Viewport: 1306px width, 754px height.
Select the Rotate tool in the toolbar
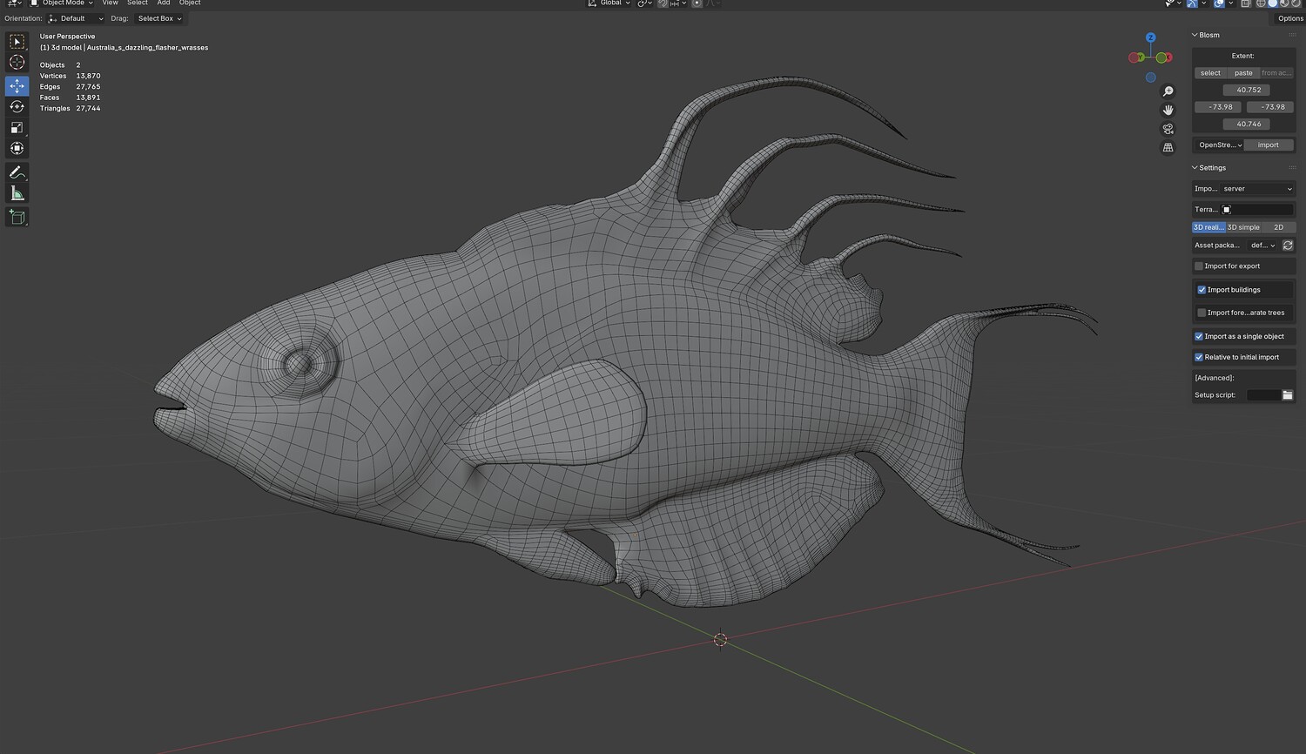[x=17, y=106]
